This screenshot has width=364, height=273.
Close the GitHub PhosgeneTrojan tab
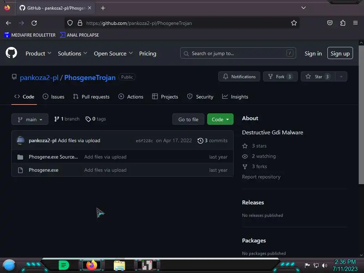pyautogui.click(x=90, y=8)
